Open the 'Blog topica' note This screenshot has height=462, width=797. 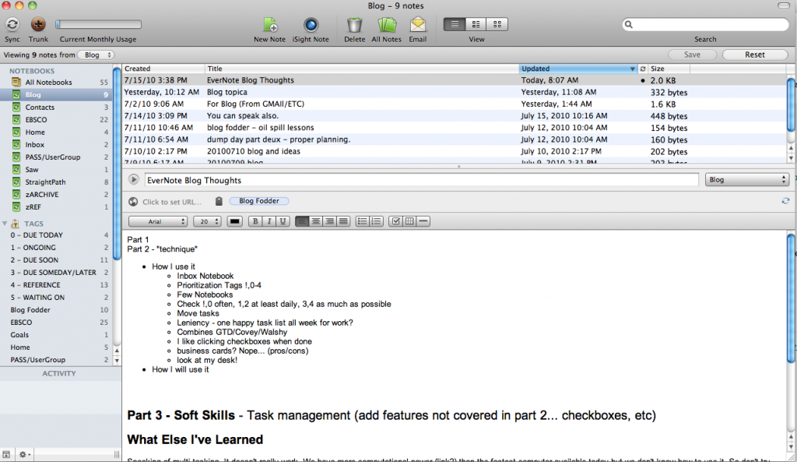[455, 92]
